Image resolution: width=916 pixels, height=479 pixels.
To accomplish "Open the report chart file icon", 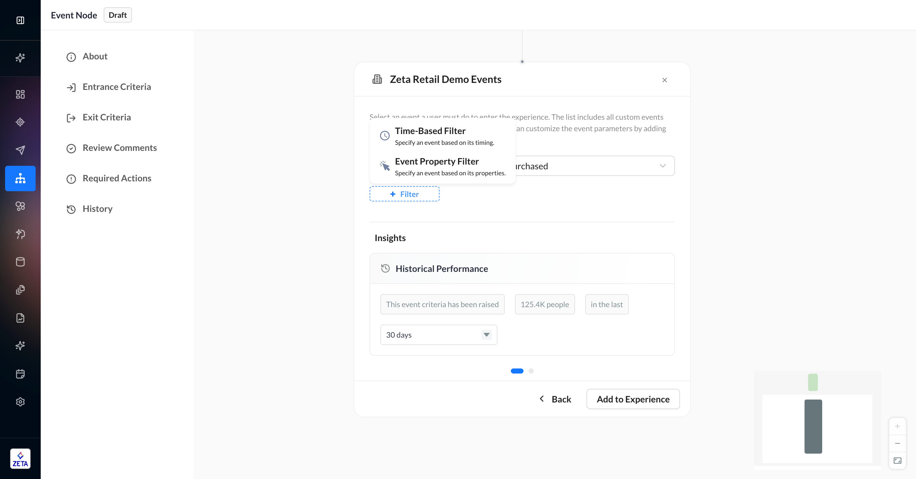I will [20, 318].
